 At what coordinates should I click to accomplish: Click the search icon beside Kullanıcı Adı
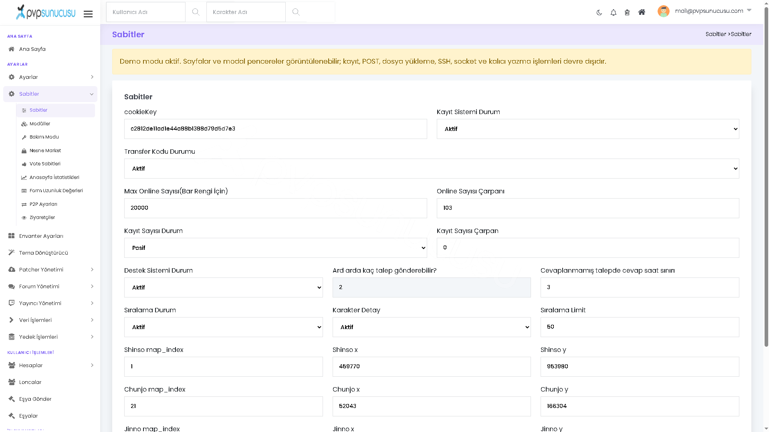tap(196, 12)
